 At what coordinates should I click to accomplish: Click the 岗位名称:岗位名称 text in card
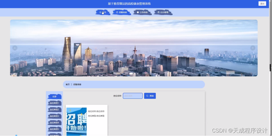pyautogui.click(x=96, y=111)
